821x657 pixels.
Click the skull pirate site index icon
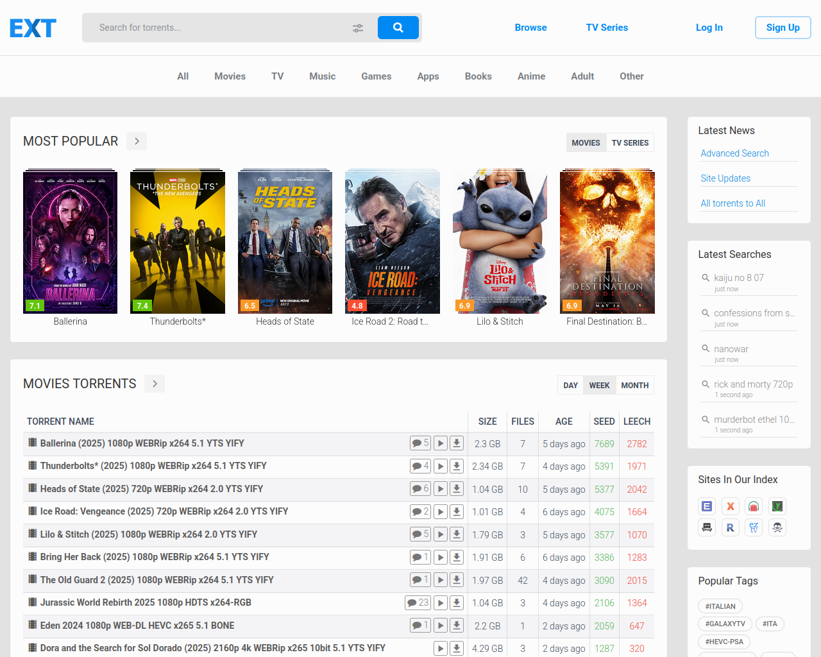(x=777, y=527)
